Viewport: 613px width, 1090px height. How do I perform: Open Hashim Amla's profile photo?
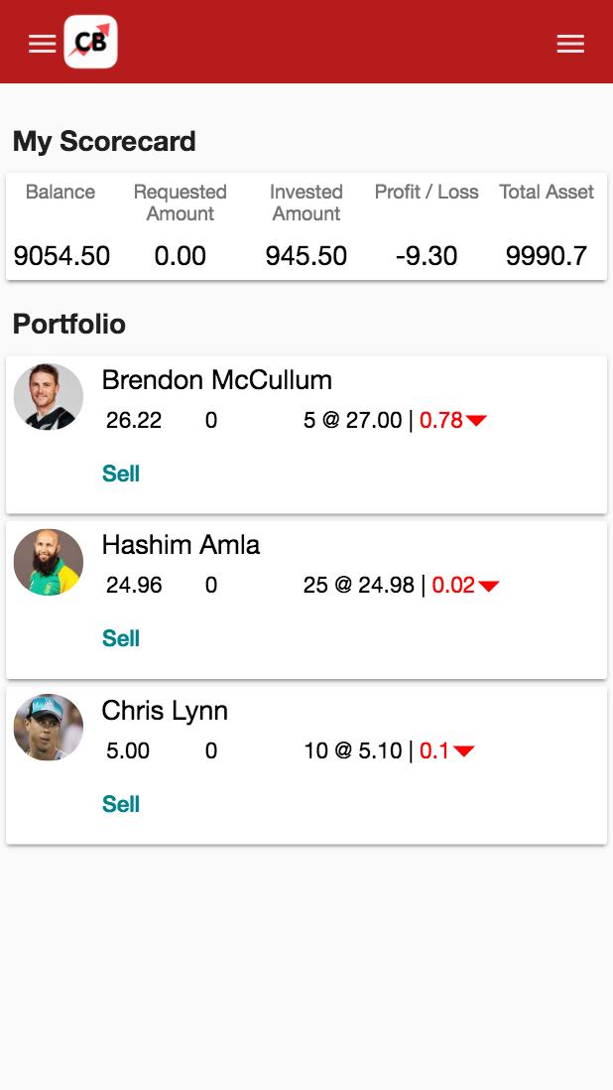click(x=49, y=562)
